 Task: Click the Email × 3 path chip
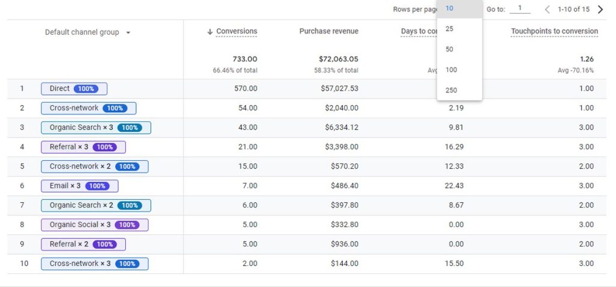[x=79, y=186]
